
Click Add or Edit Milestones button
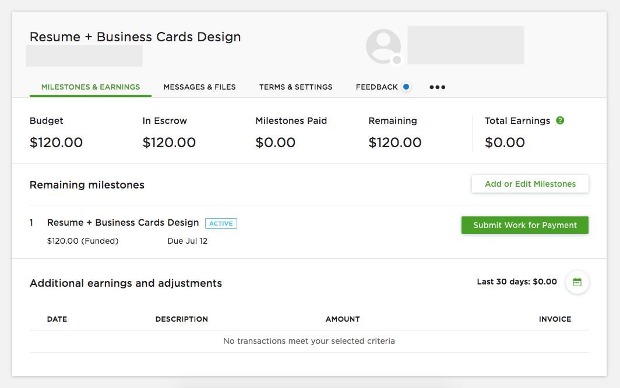[530, 184]
